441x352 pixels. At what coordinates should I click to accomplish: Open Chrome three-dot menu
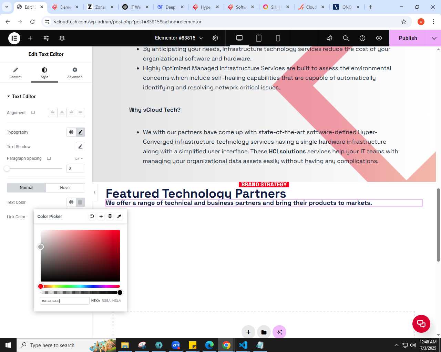(x=433, y=22)
